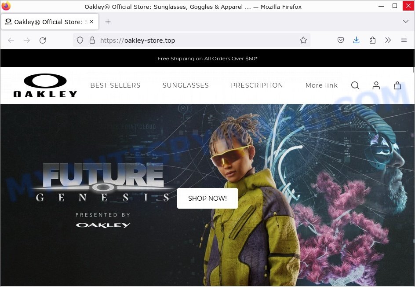Show more toolbar tools overflow chevrons
The image size is (415, 287).
tap(388, 40)
